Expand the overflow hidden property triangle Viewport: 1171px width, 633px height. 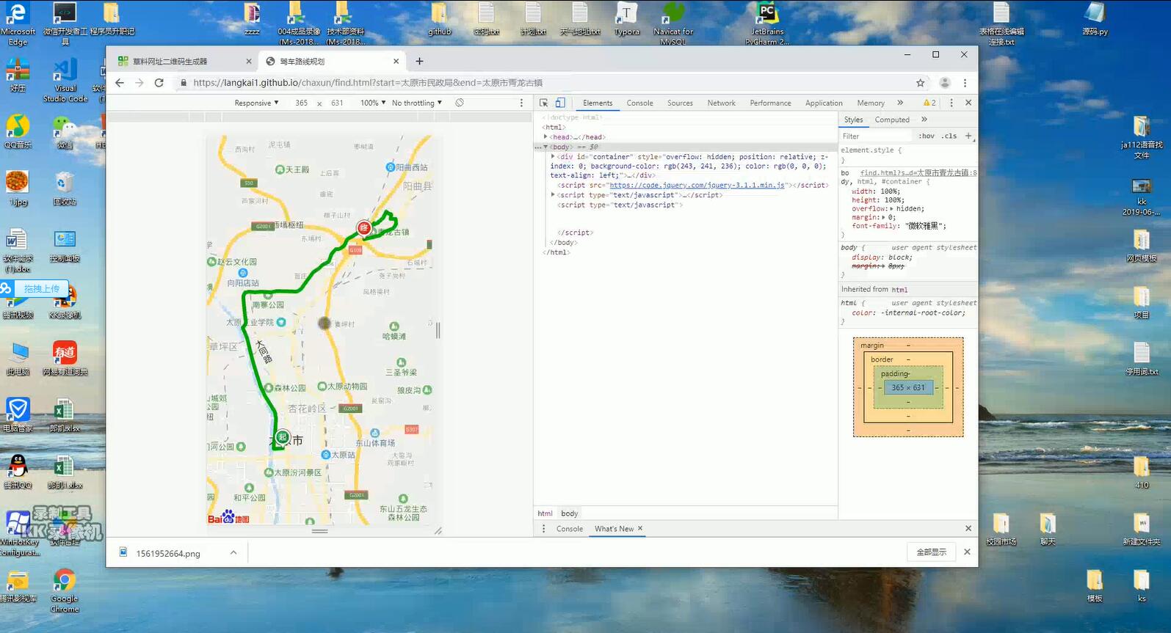[892, 208]
